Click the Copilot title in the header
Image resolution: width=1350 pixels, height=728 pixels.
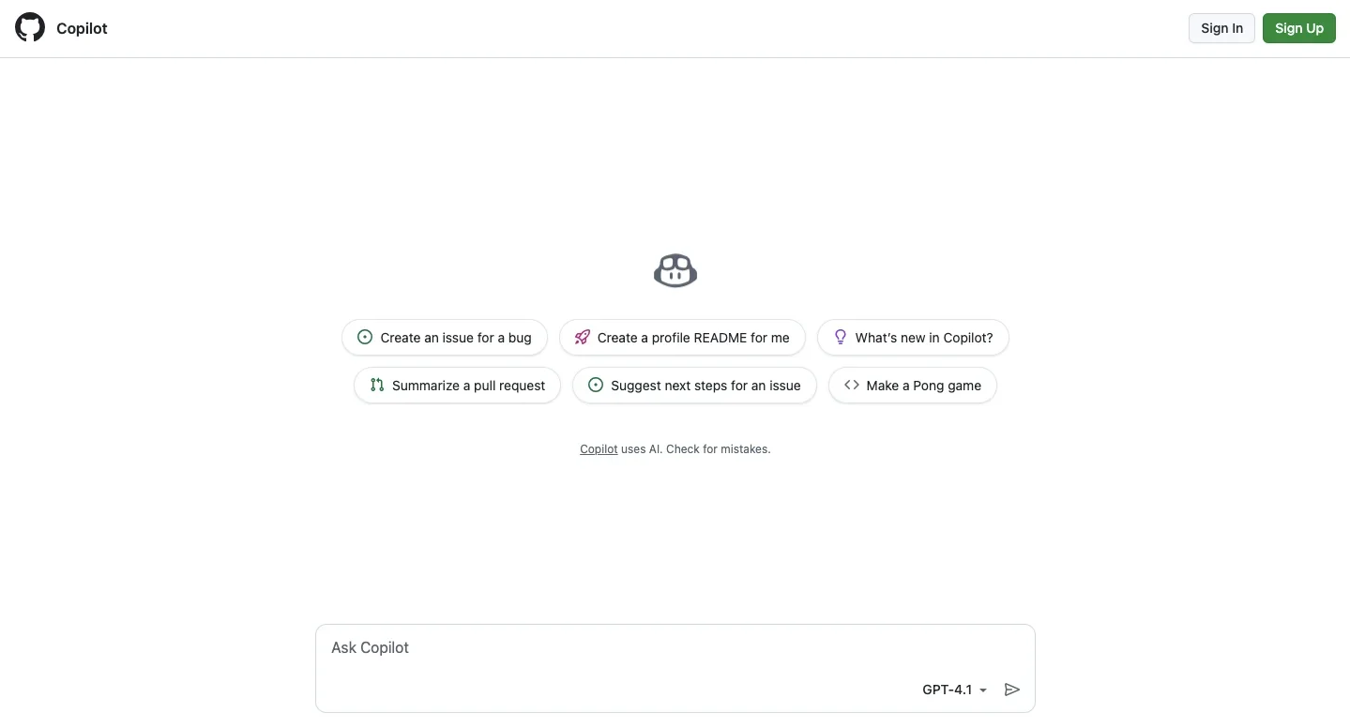82,28
